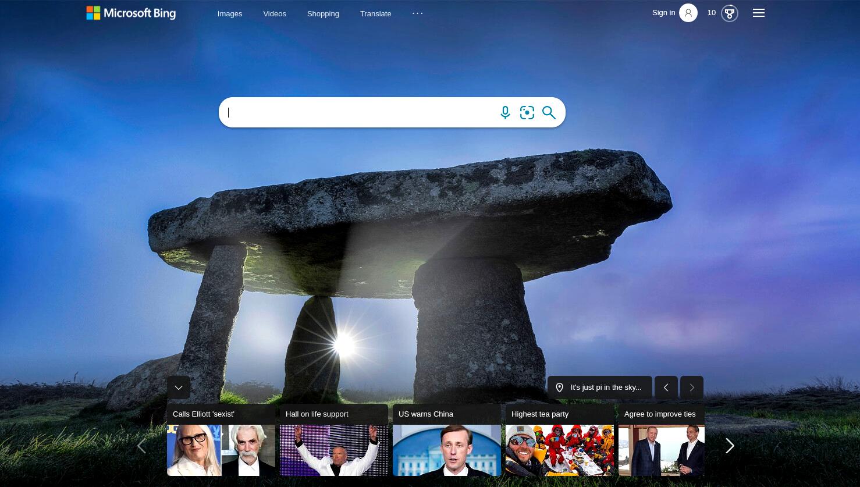The image size is (860, 487).
Task: Expand more options ellipsis in top menu
Action: 418,13
